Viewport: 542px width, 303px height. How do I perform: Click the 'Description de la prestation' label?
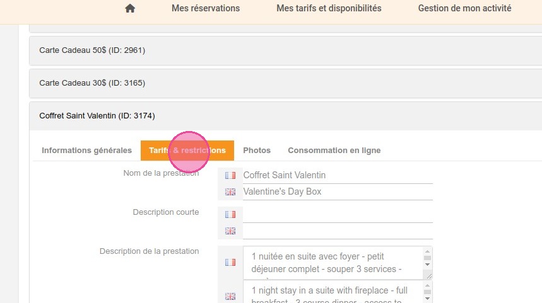[150, 251]
